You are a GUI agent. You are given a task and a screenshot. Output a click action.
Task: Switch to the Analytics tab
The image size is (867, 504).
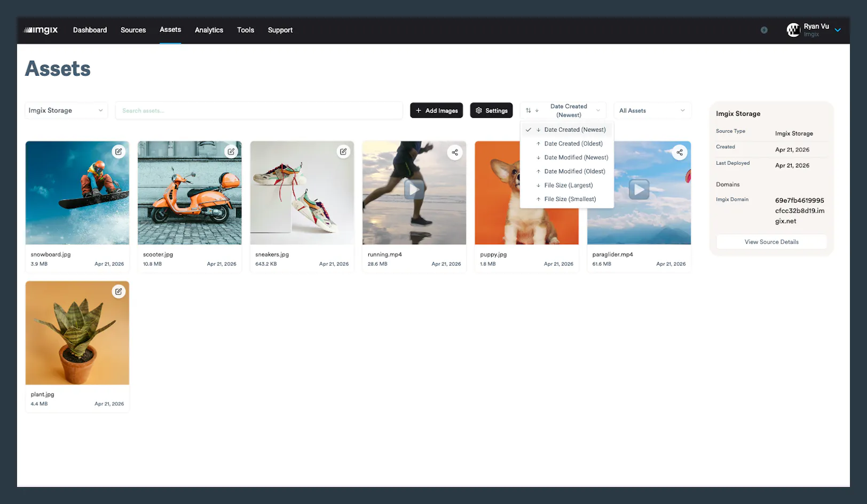(209, 30)
